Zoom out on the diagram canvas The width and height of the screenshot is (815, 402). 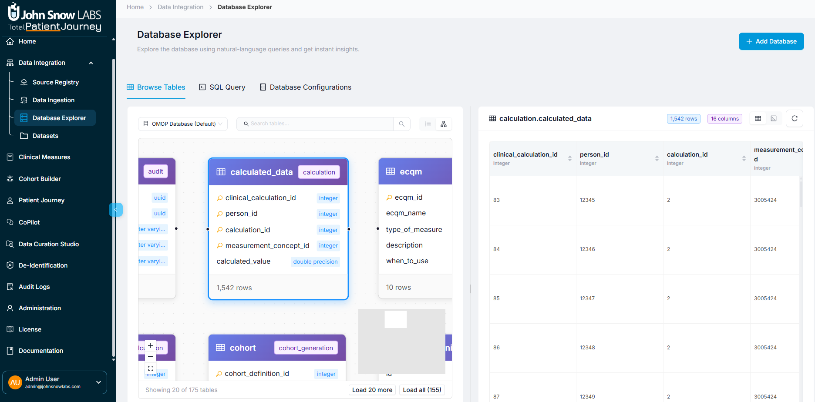(151, 357)
